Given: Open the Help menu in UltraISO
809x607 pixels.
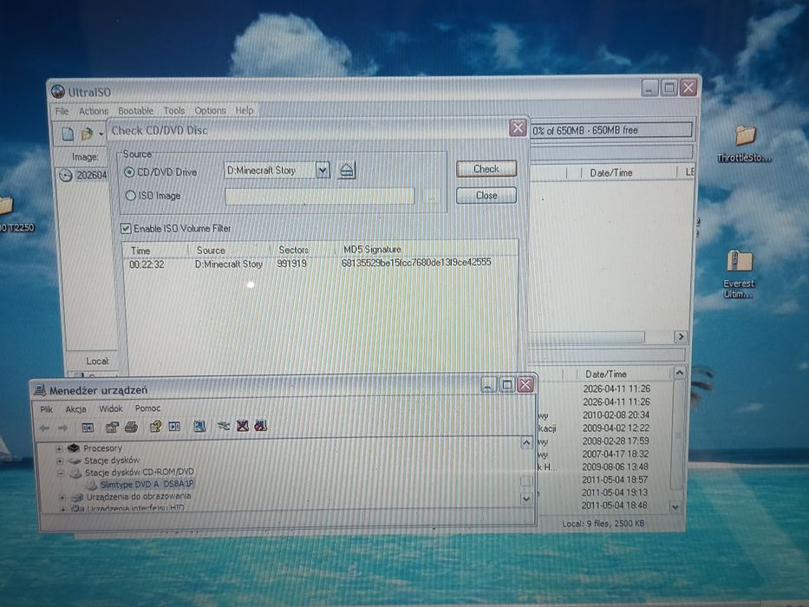Looking at the screenshot, I should pyautogui.click(x=245, y=110).
